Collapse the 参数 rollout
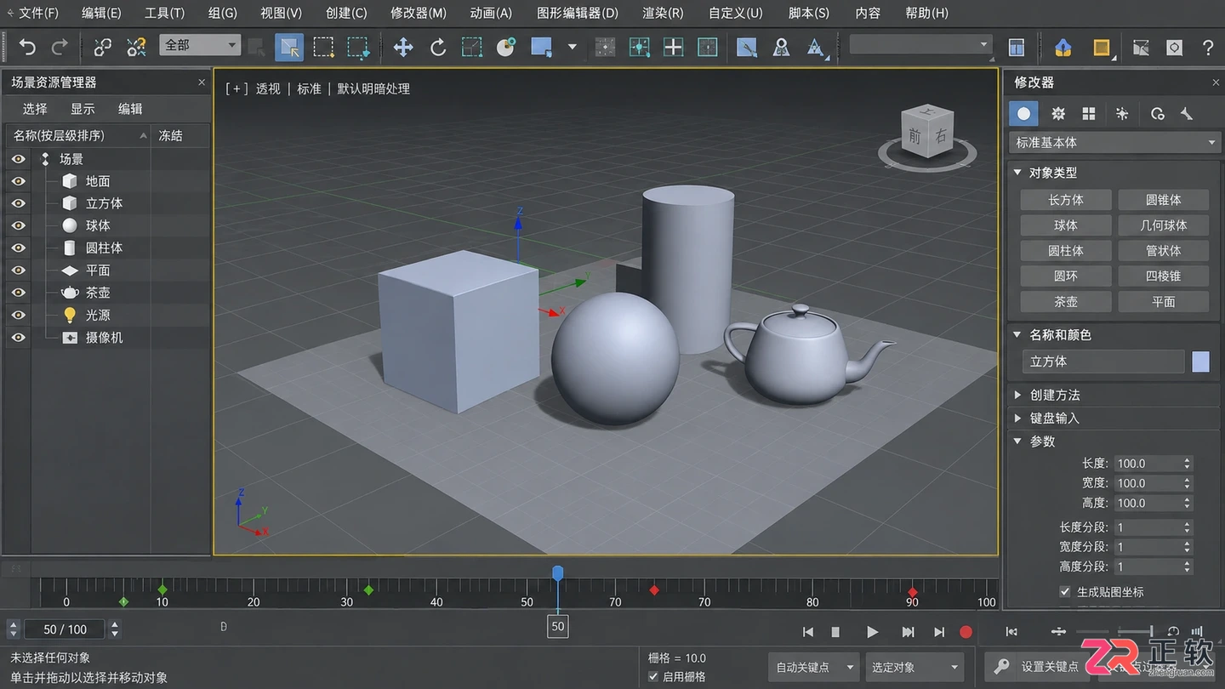Viewport: 1225px width, 689px height. (x=1017, y=441)
